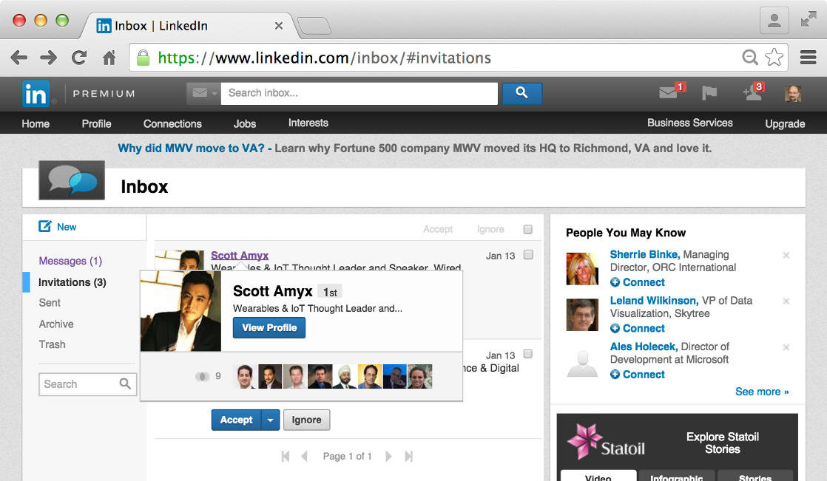The height and width of the screenshot is (481, 827).
Task: Click See more people you may know
Action: pos(762,392)
